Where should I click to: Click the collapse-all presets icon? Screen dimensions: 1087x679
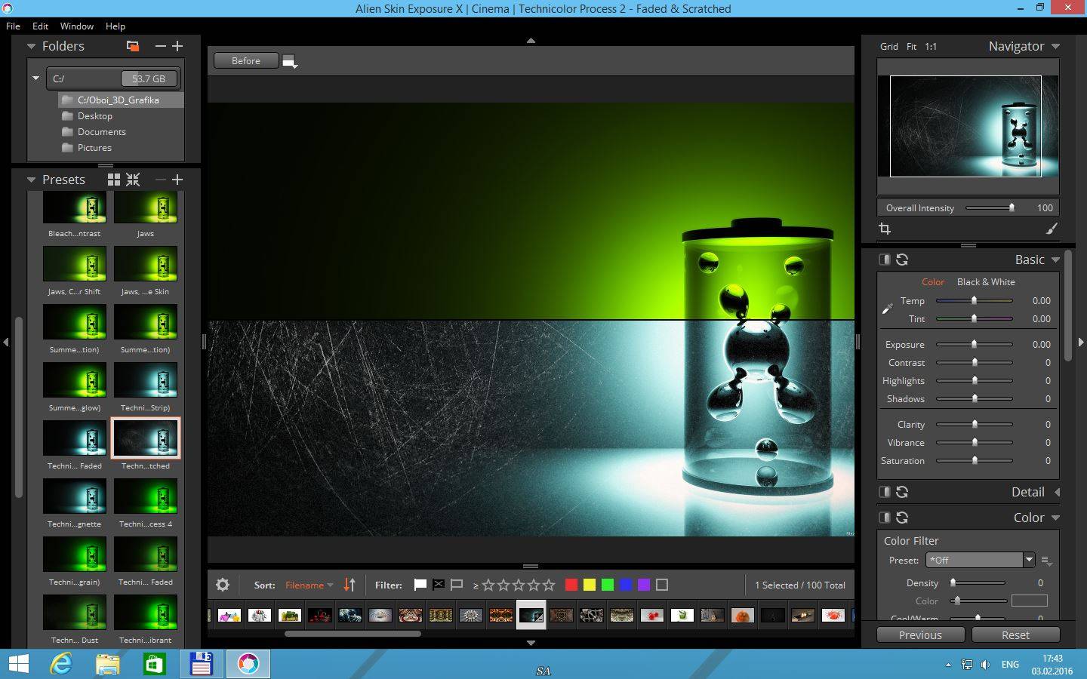click(133, 180)
